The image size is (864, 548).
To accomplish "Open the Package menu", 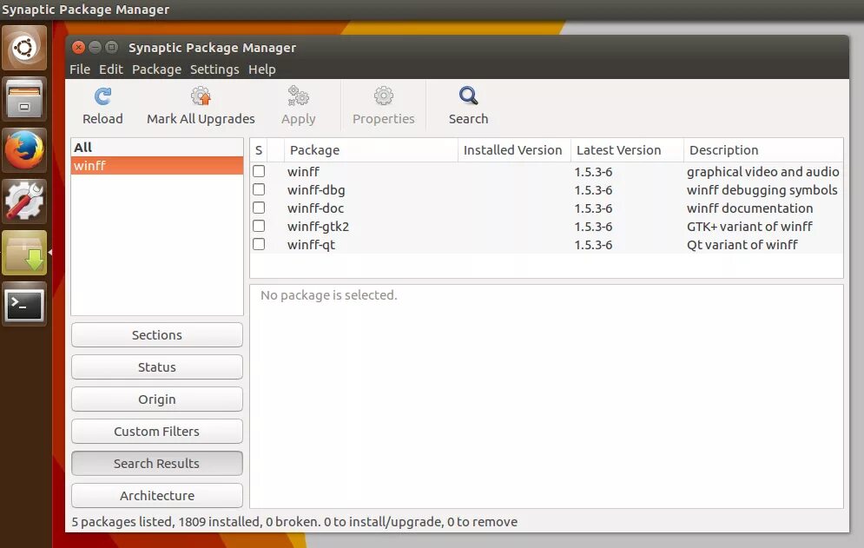I will point(156,69).
